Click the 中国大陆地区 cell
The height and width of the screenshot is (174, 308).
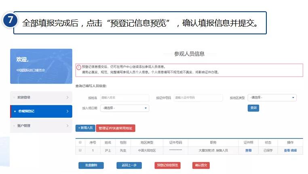(x=147, y=151)
